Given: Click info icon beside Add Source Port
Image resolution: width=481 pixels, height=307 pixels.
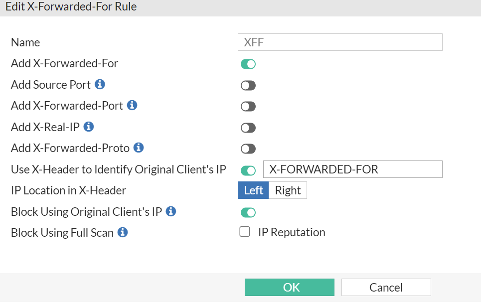Looking at the screenshot, I should coord(100,84).
